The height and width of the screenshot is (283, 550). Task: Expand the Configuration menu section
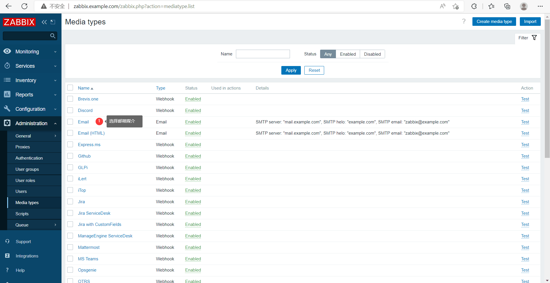point(31,109)
